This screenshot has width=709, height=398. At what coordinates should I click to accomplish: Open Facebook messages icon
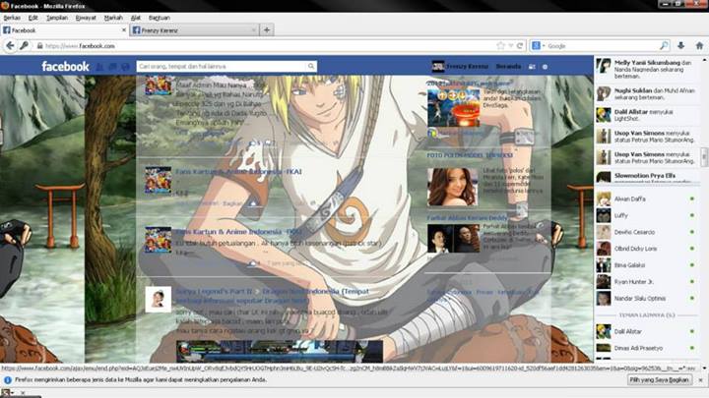pyautogui.click(x=112, y=67)
